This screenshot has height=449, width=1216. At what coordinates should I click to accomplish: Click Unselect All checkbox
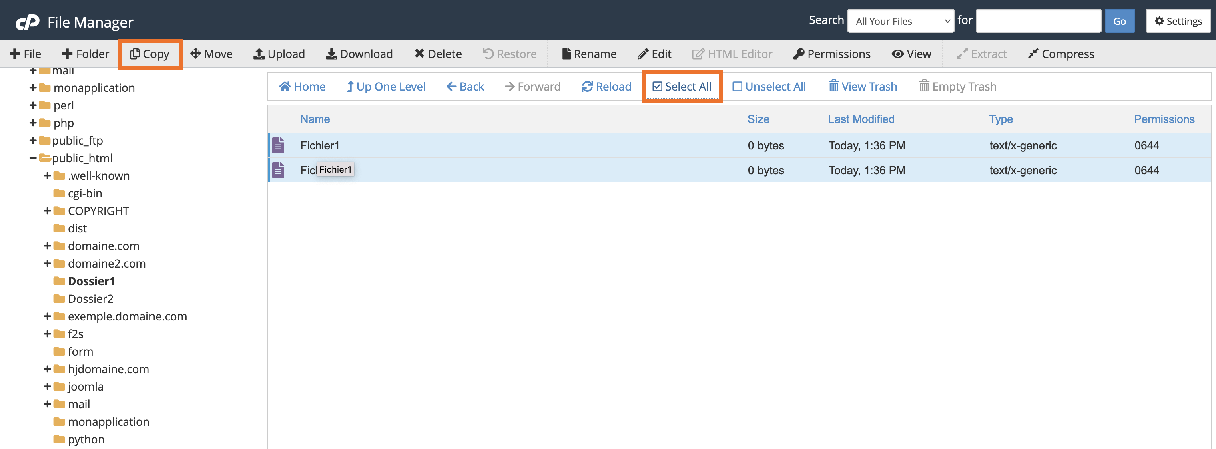769,87
